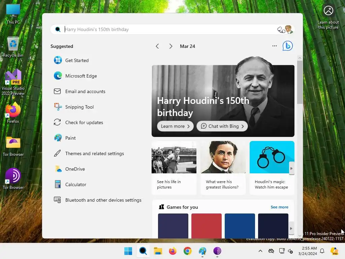Click the Chat with Bing button
Screen dimensions: 345x259
tap(222, 126)
